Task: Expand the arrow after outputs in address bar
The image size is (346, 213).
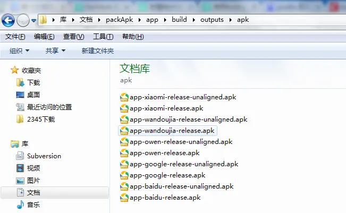Action: [230, 20]
